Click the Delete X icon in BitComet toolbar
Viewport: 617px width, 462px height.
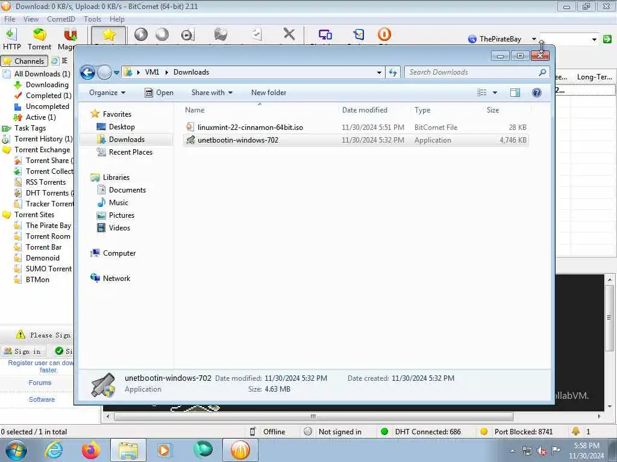tap(289, 34)
